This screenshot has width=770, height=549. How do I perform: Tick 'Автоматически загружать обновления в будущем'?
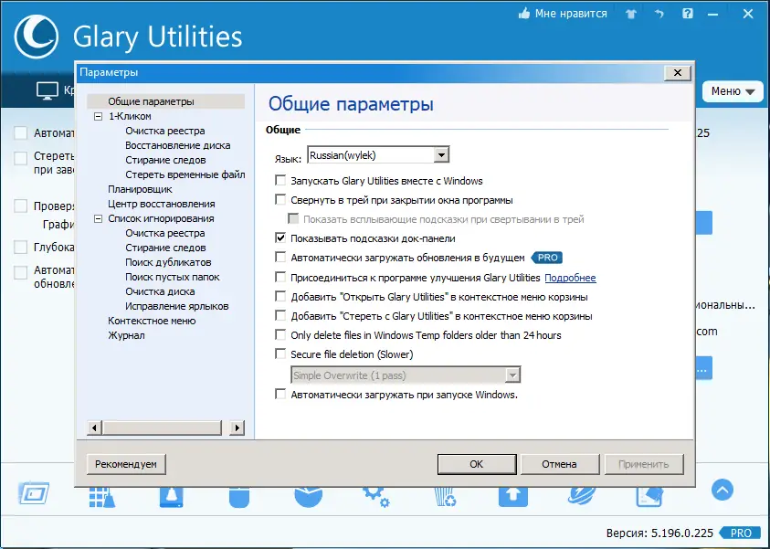280,258
